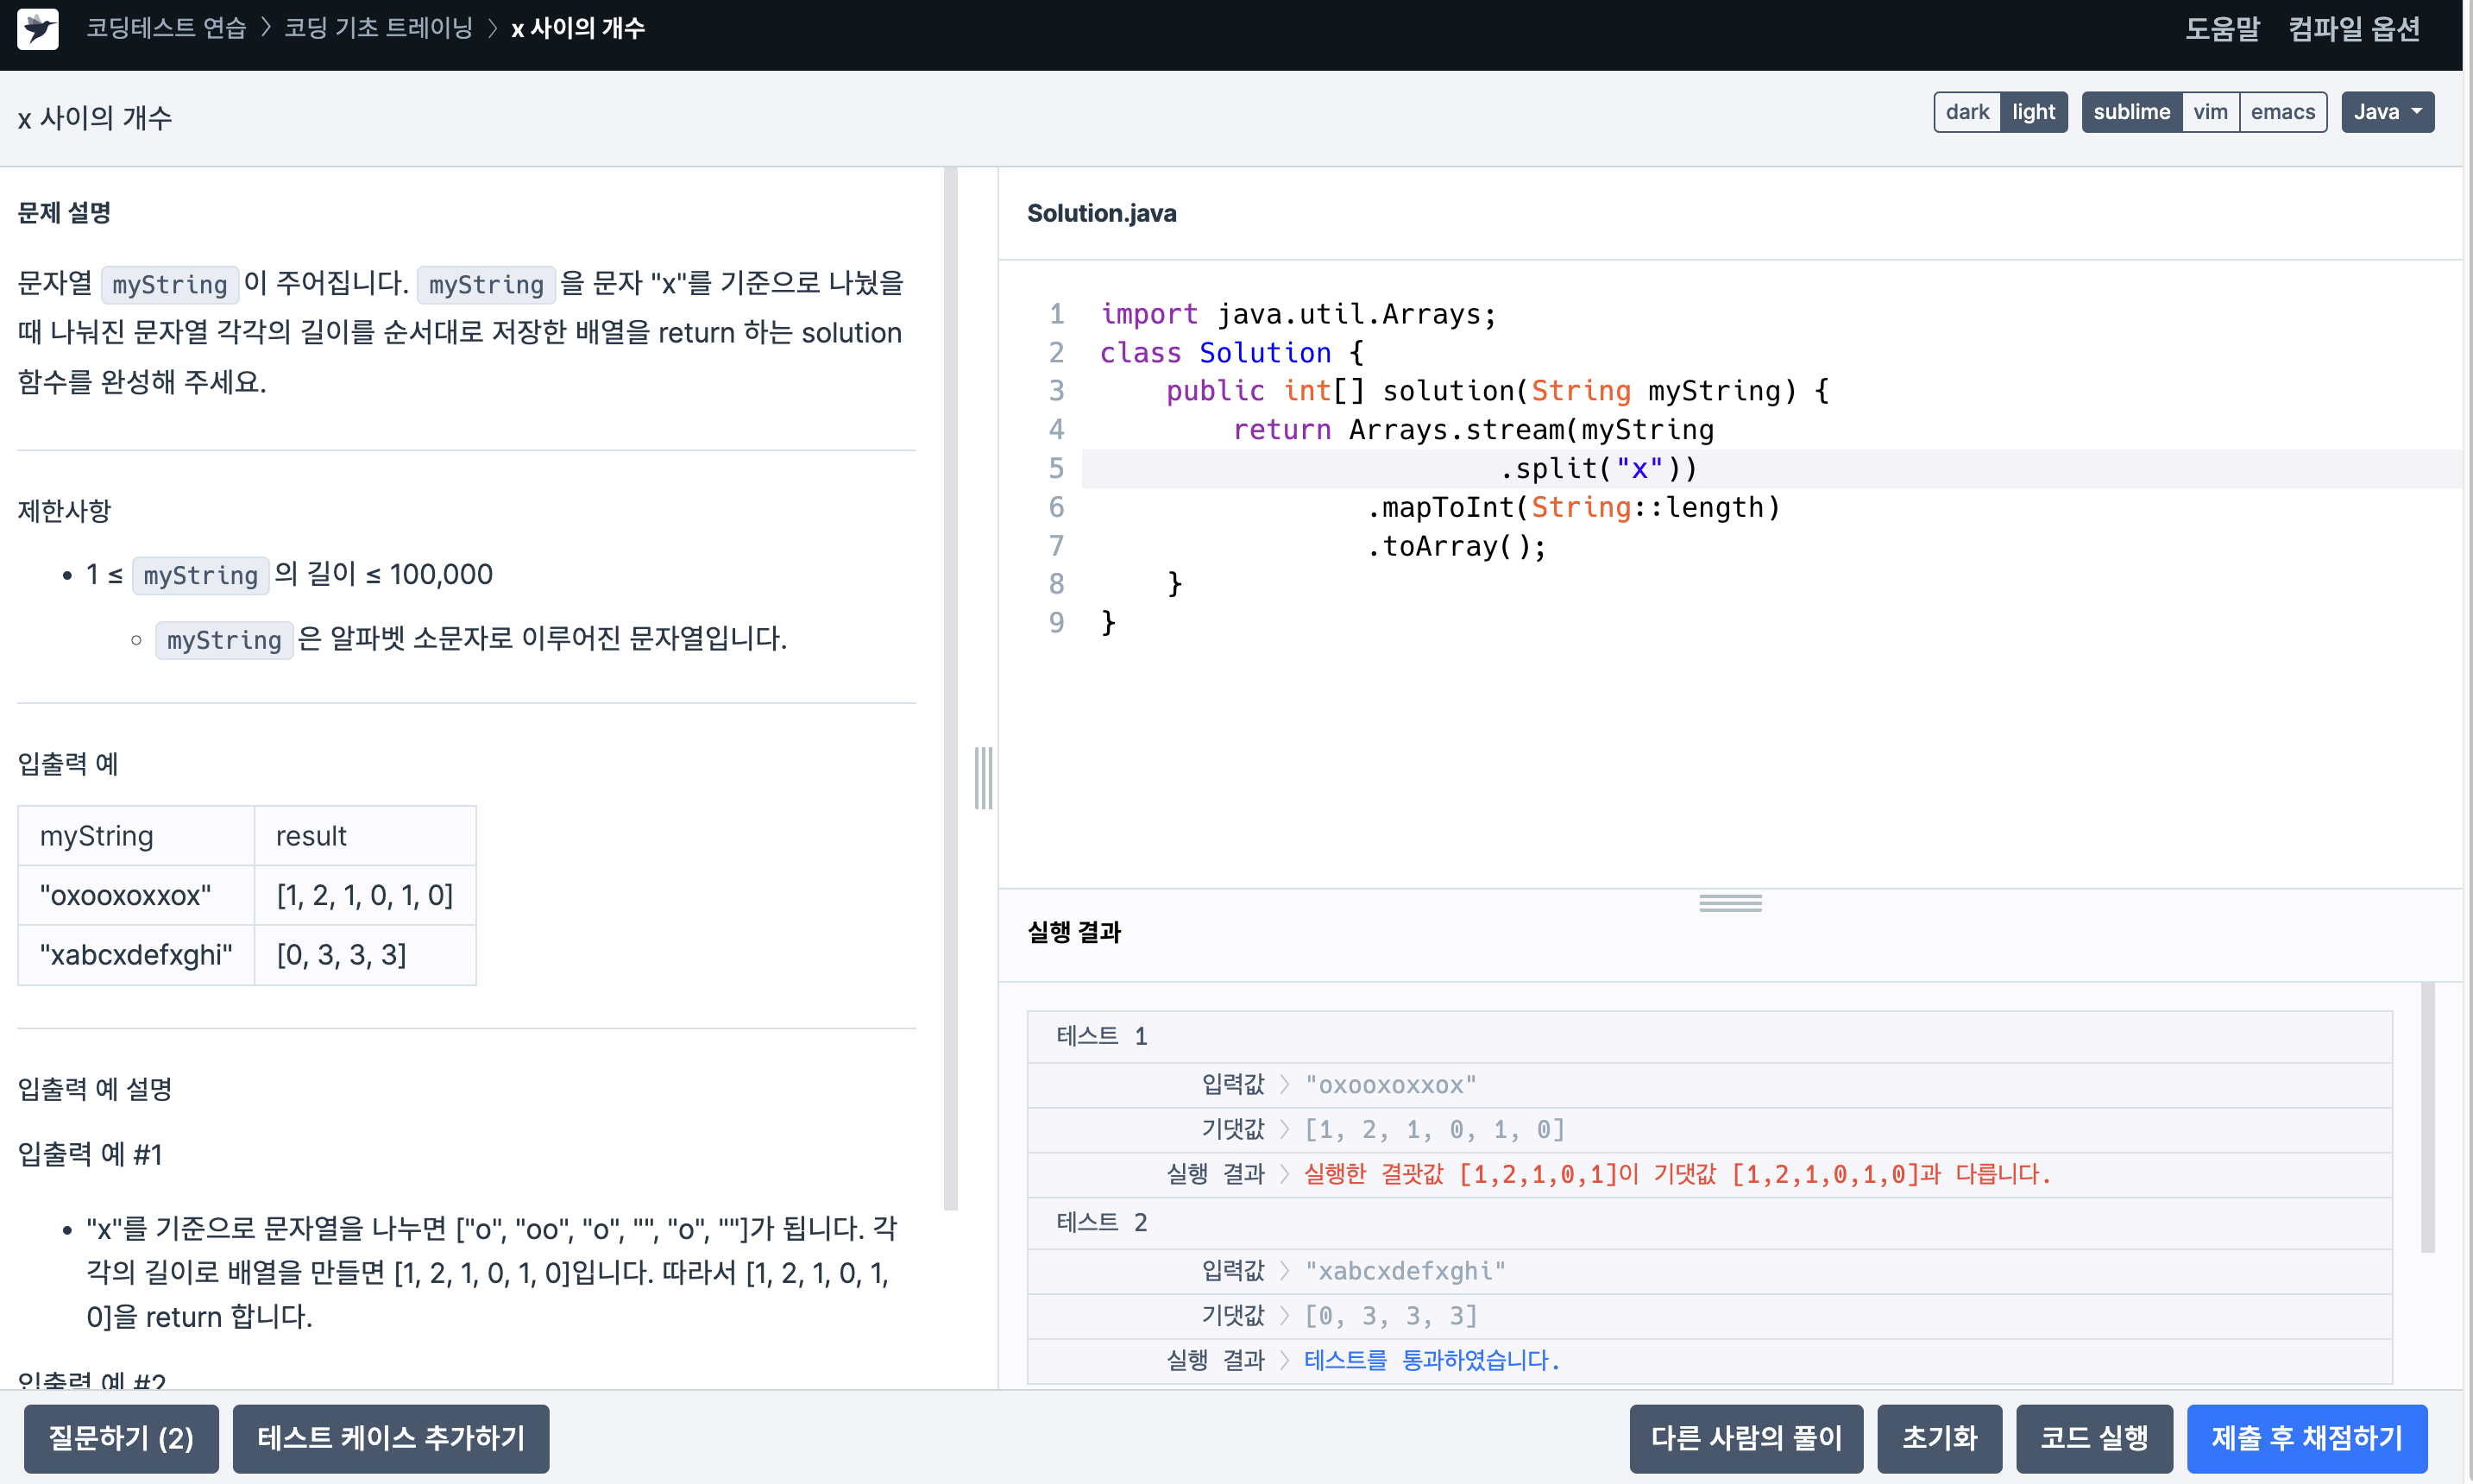2473x1484 pixels.
Task: Click the public int[] solution signature line
Action: tap(1497, 391)
